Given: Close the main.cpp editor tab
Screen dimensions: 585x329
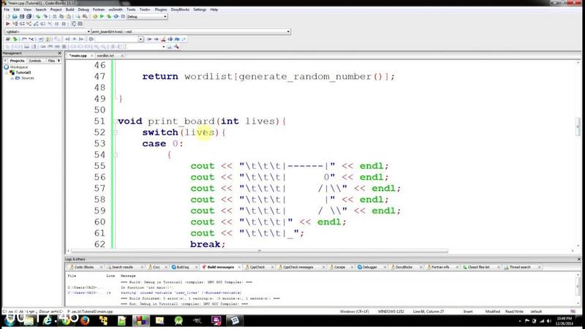Looking at the screenshot, I should click(92, 56).
